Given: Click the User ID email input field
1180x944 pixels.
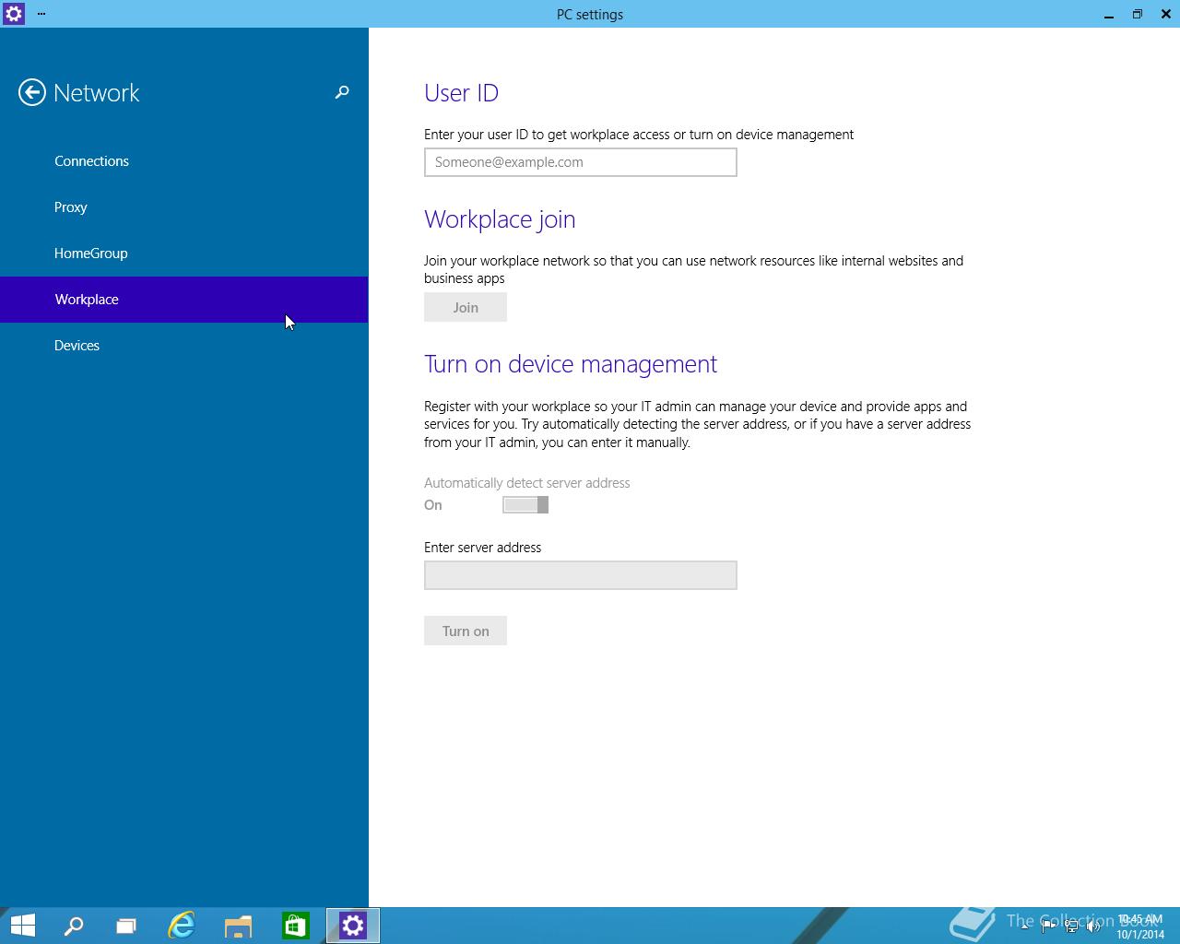Looking at the screenshot, I should click(x=581, y=162).
